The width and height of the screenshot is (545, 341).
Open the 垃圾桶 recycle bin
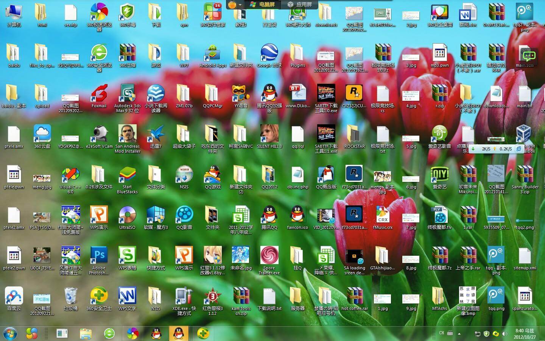[70, 297]
